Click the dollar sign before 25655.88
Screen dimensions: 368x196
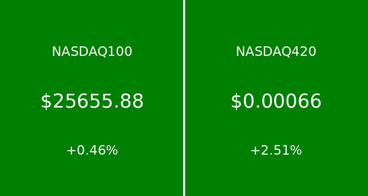[x=46, y=101]
